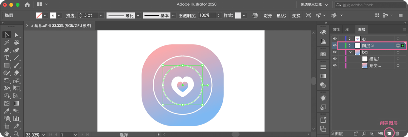
Task: Click target circle of 描边1 row
Action: [398, 59]
